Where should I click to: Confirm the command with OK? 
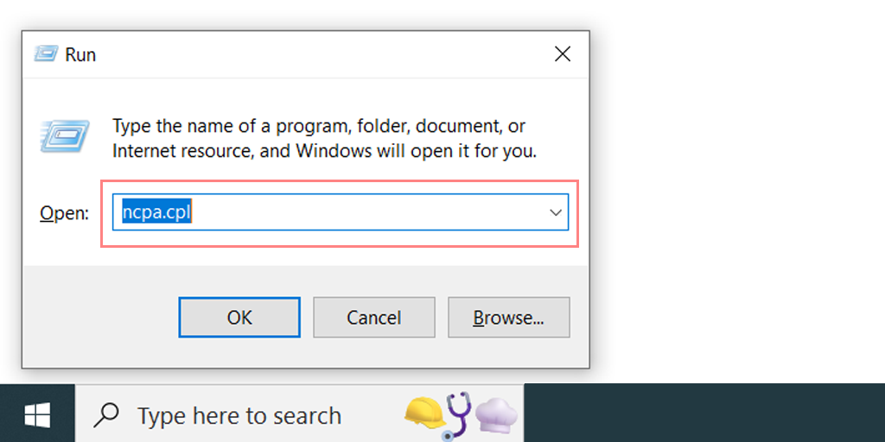tap(239, 318)
